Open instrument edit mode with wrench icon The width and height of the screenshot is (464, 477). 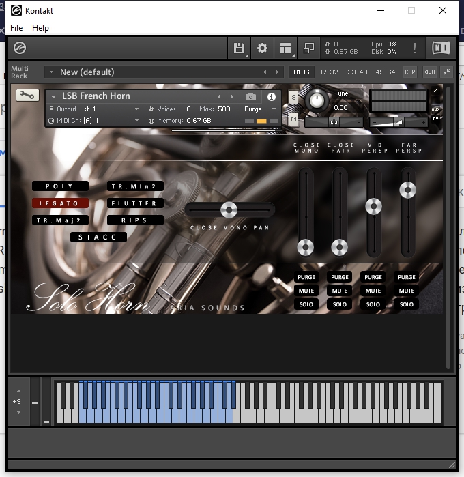[27, 96]
